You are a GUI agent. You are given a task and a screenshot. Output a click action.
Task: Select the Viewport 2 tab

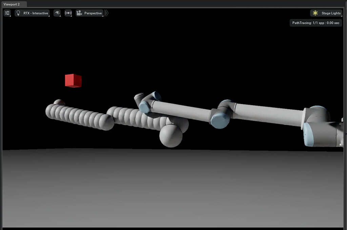point(13,4)
